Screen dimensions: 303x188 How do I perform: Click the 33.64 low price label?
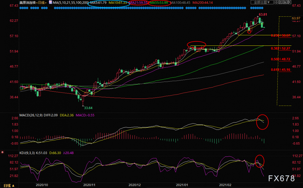pyautogui.click(x=88, y=108)
